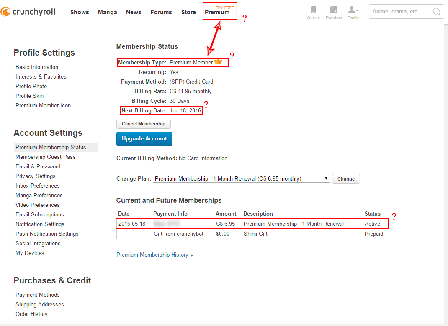The height and width of the screenshot is (326, 448).
Task: Open Privacy Settings page
Action: [36, 176]
